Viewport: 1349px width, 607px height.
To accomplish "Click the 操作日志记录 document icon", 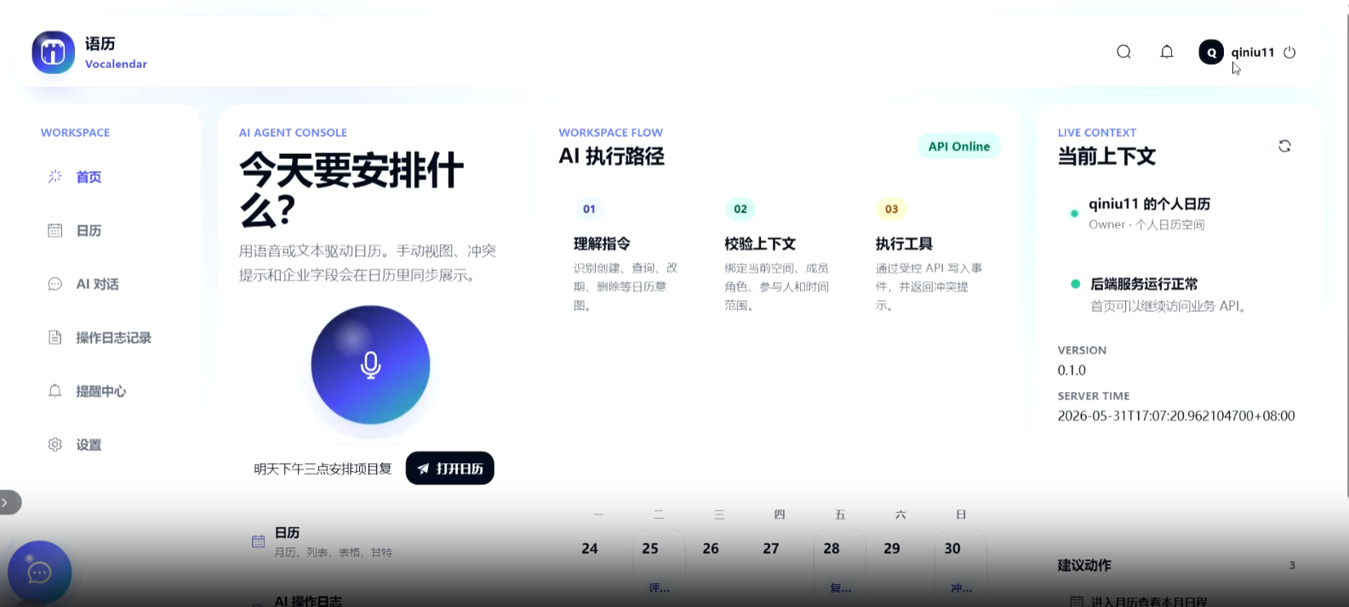I will point(55,338).
